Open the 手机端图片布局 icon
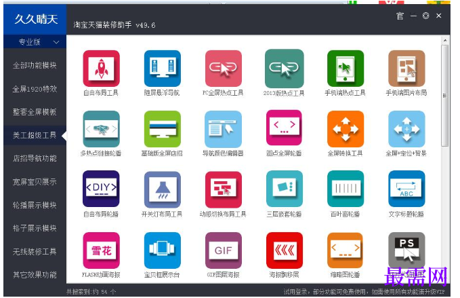This screenshot has width=460, height=298. click(x=406, y=68)
